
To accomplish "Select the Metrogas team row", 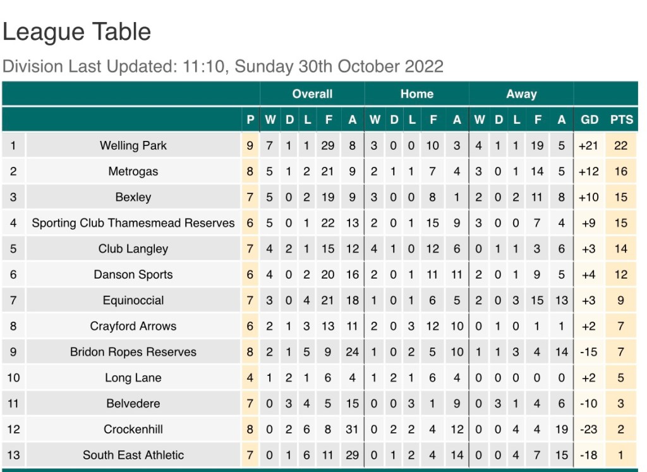I will point(133,171).
